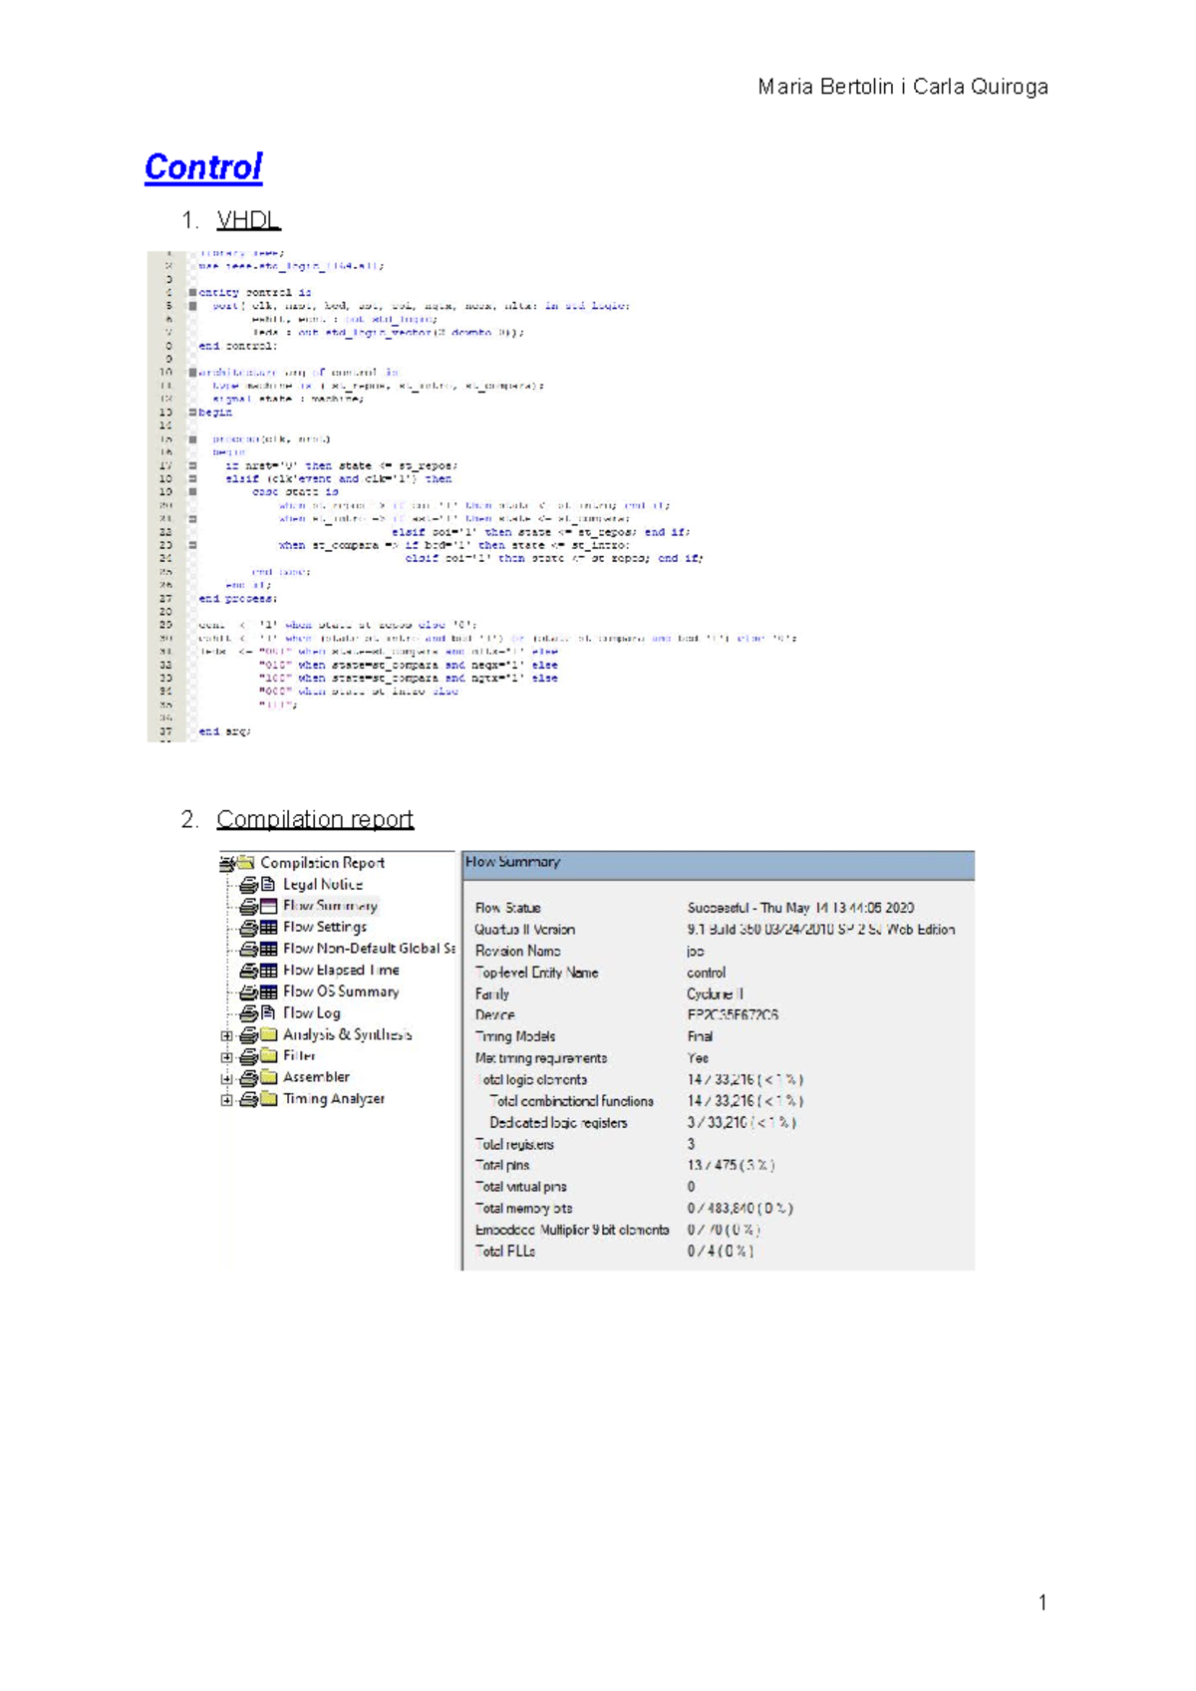Image resolution: width=1196 pixels, height=1691 pixels.
Task: Click the Flow OS Summary table icon
Action: (x=268, y=991)
